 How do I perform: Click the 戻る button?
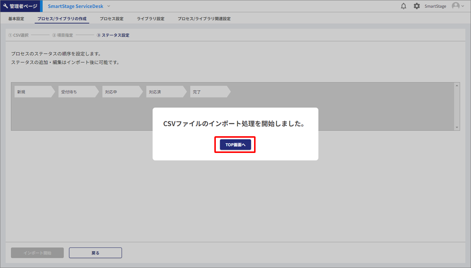tap(95, 253)
